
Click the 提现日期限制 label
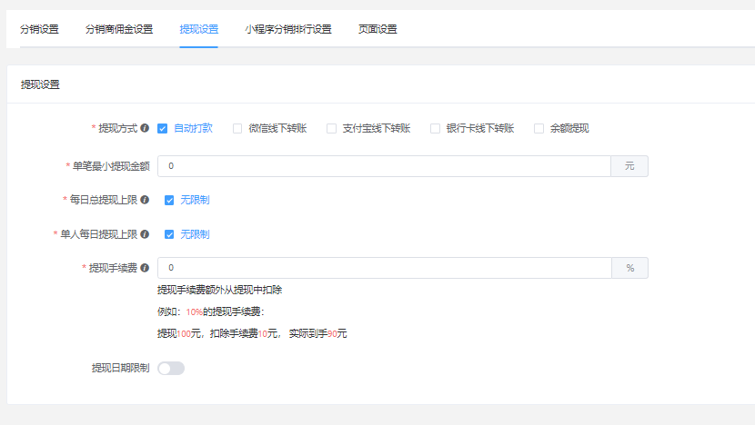(x=120, y=369)
